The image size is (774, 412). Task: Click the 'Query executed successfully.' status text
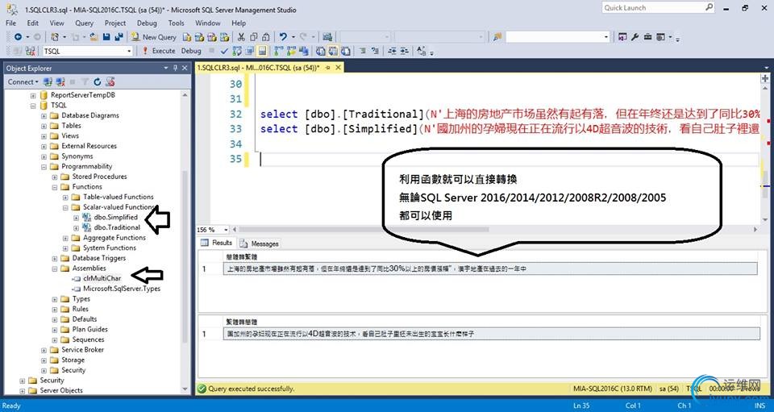252,389
